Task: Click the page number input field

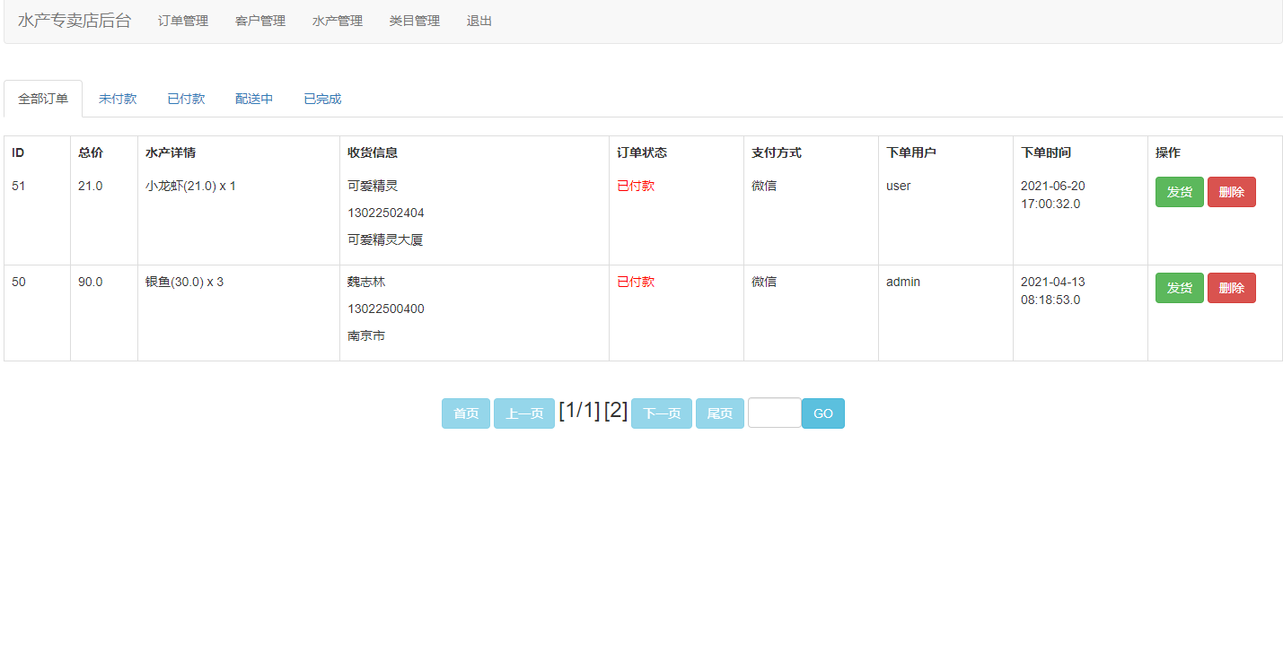Action: coord(774,413)
